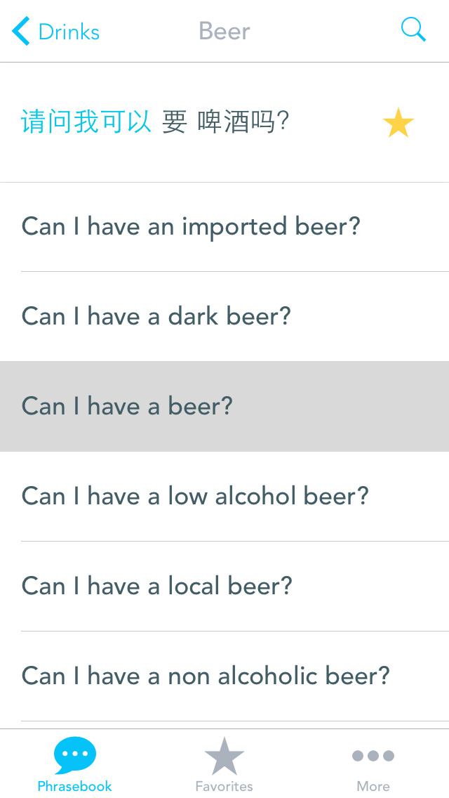Tap the gray Favorites star icon
449x798 pixels.
[224, 756]
